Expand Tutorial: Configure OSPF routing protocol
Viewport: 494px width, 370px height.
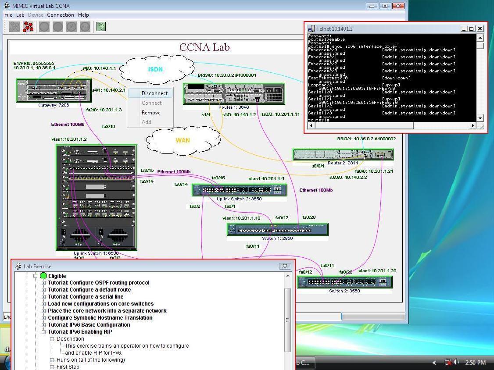[x=43, y=283]
